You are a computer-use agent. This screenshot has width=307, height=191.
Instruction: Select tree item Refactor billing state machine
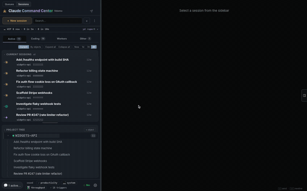point(33,148)
